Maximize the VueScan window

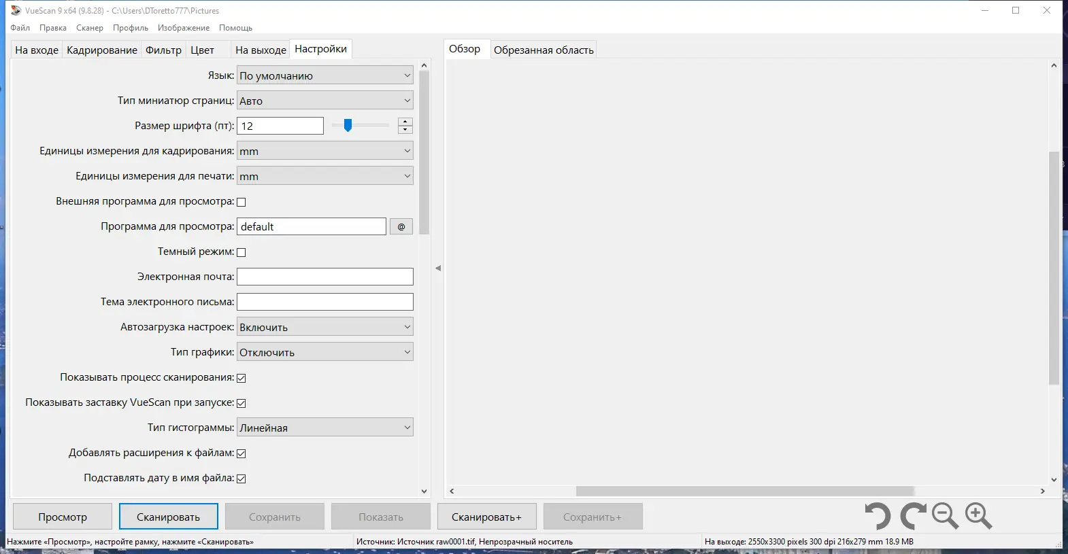point(1016,10)
